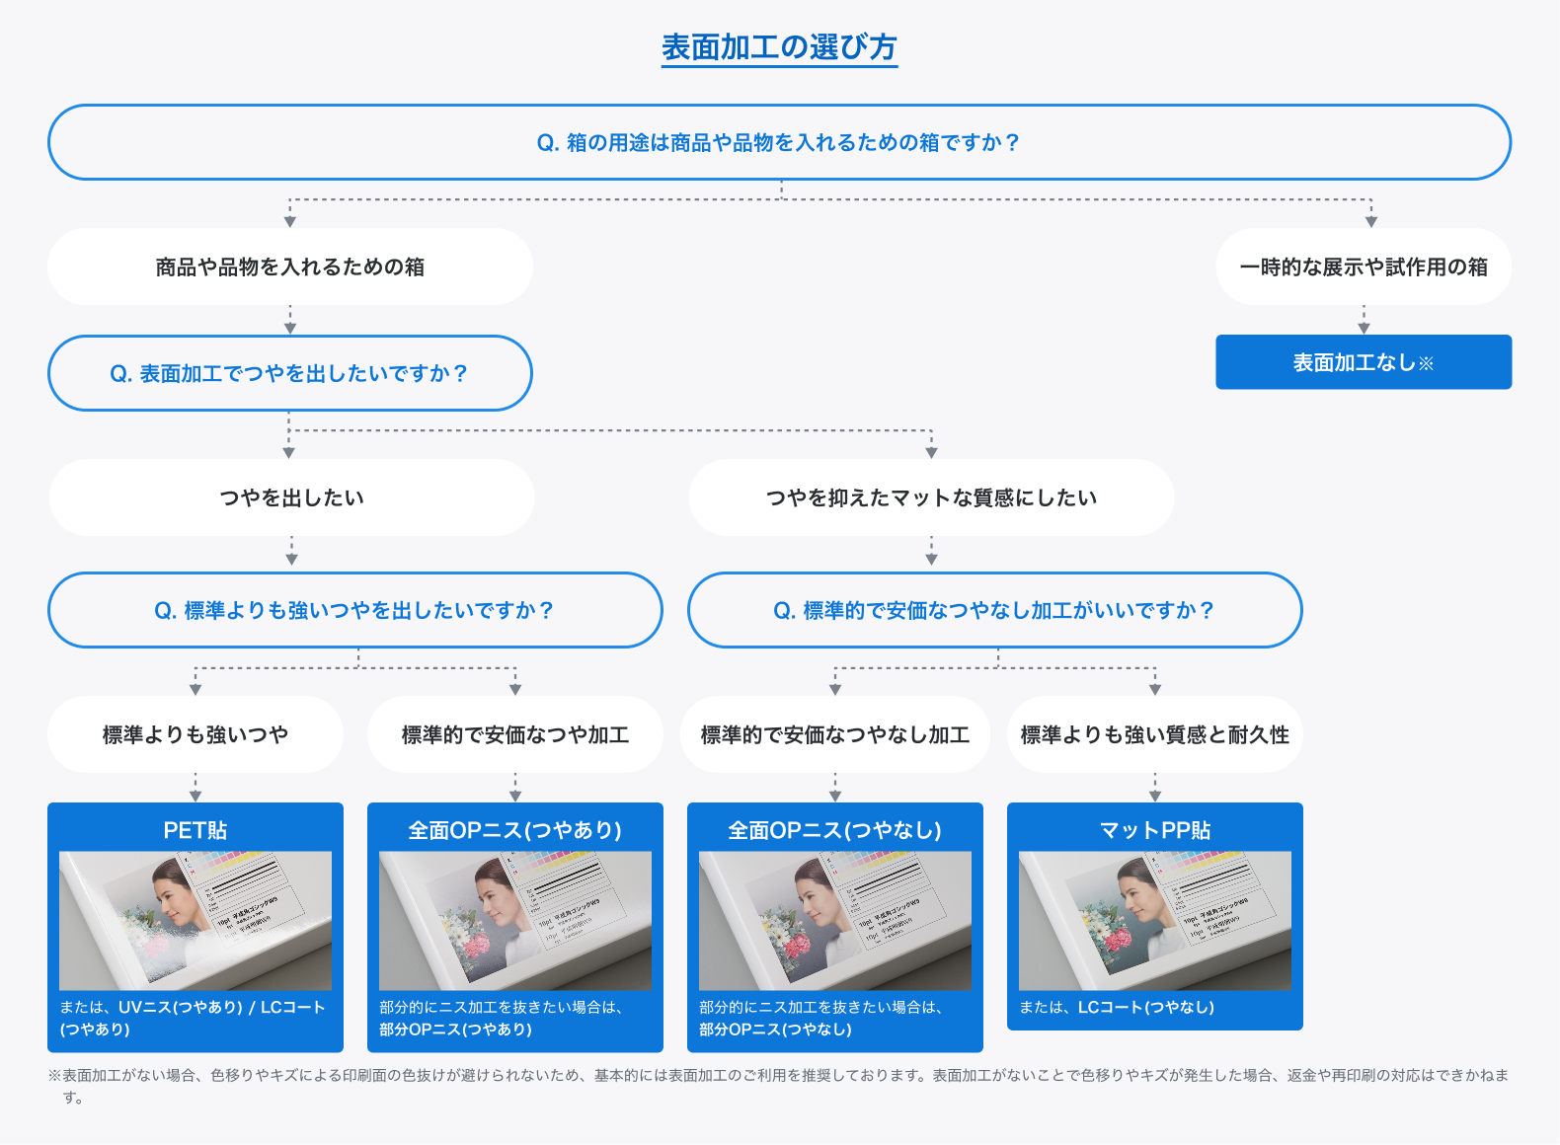1560x1145 pixels.
Task: Click question box about 箱の用途
Action: (x=779, y=142)
